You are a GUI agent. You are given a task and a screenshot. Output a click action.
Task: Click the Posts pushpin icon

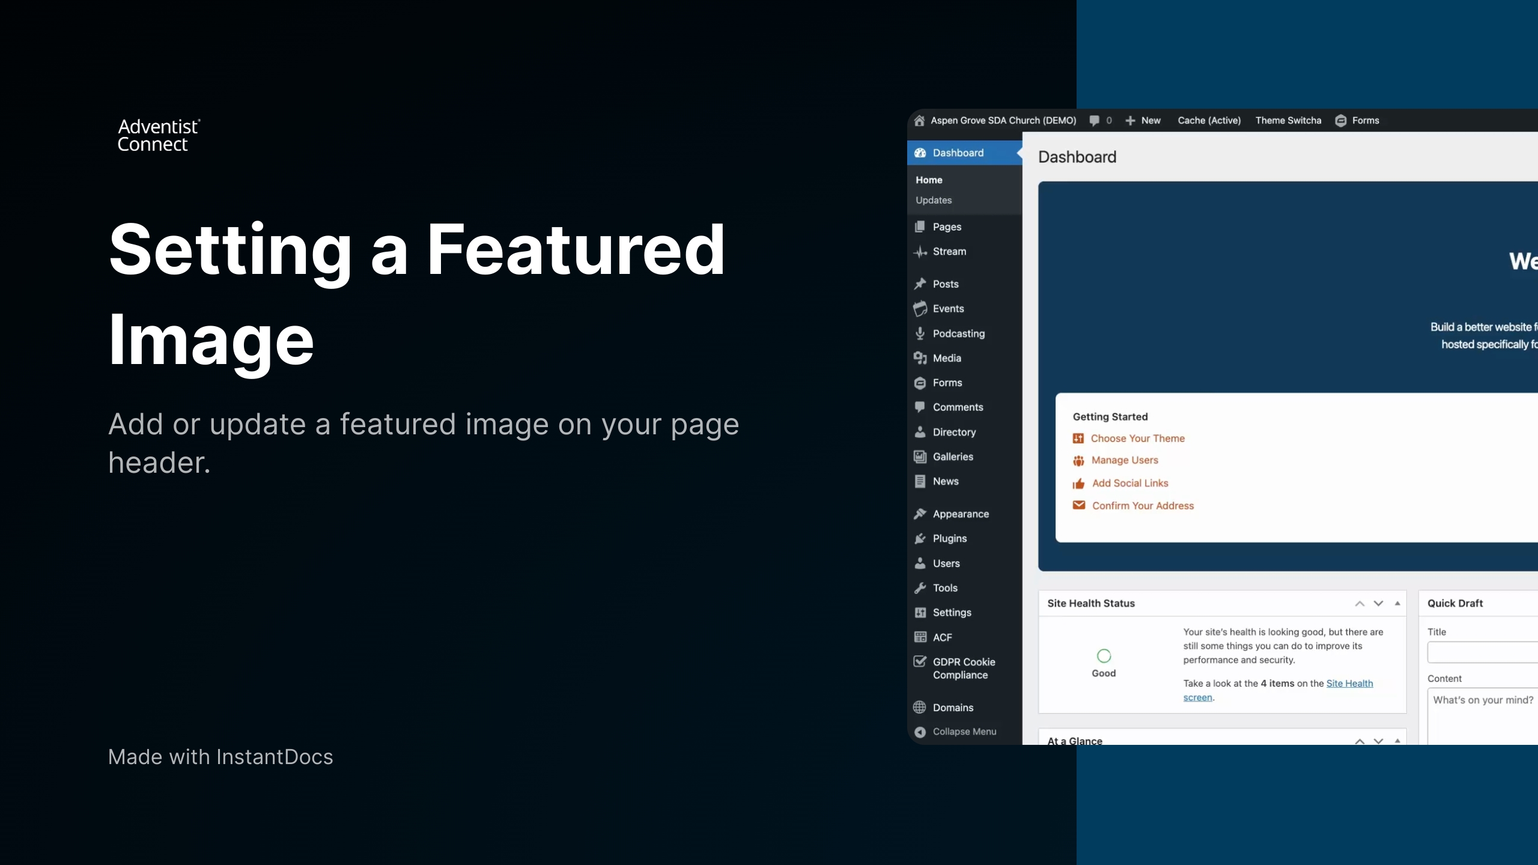[920, 284]
